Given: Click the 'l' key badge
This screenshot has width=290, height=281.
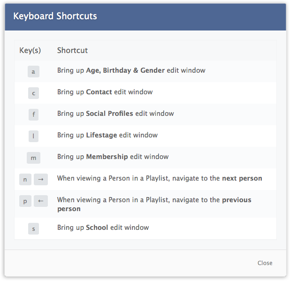Looking at the screenshot, I should 33,136.
